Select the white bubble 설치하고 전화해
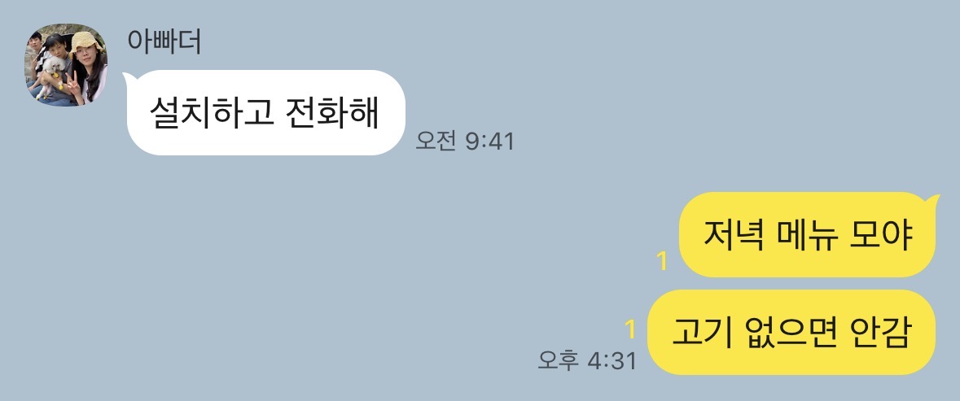The image size is (960, 401). tap(265, 112)
